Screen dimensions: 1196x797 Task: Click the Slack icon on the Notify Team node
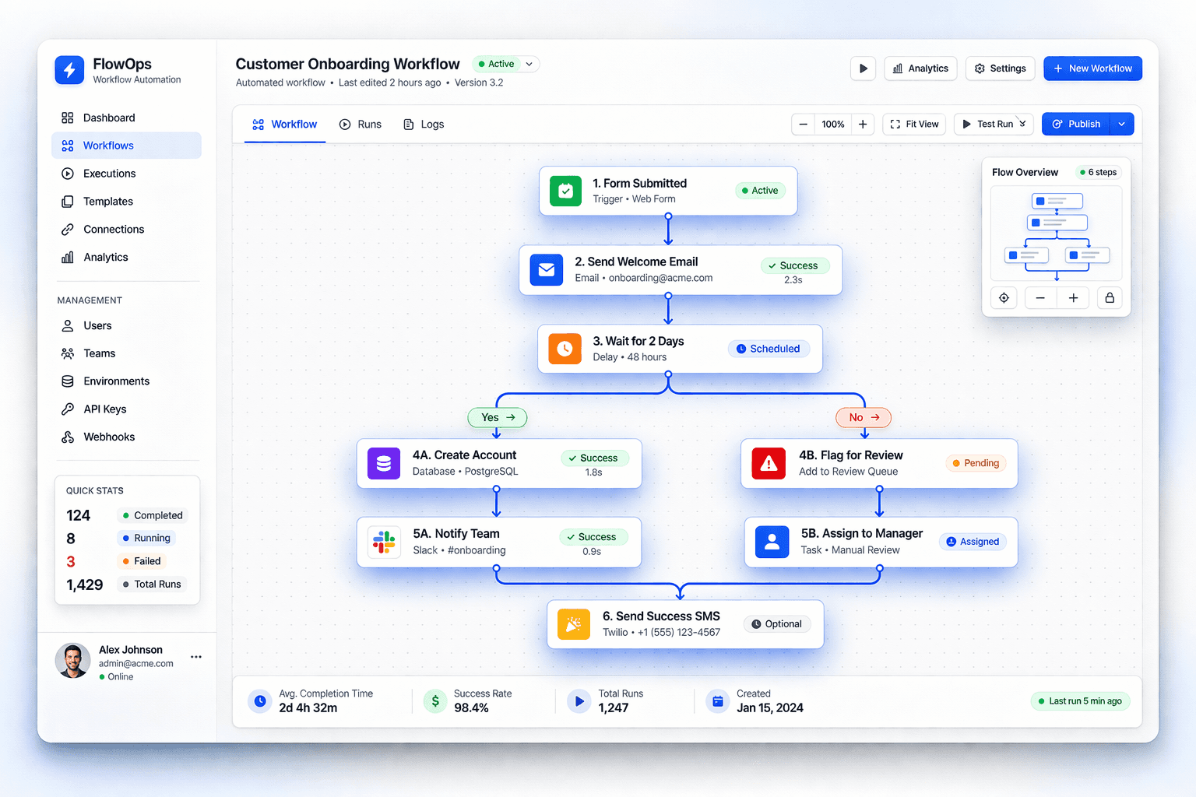tap(384, 542)
